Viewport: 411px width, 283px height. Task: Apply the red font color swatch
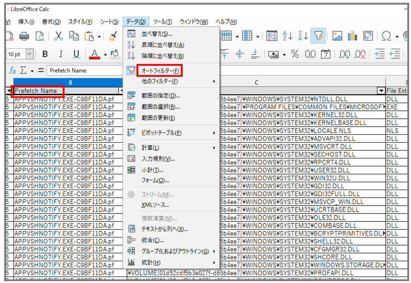pyautogui.click(x=95, y=54)
